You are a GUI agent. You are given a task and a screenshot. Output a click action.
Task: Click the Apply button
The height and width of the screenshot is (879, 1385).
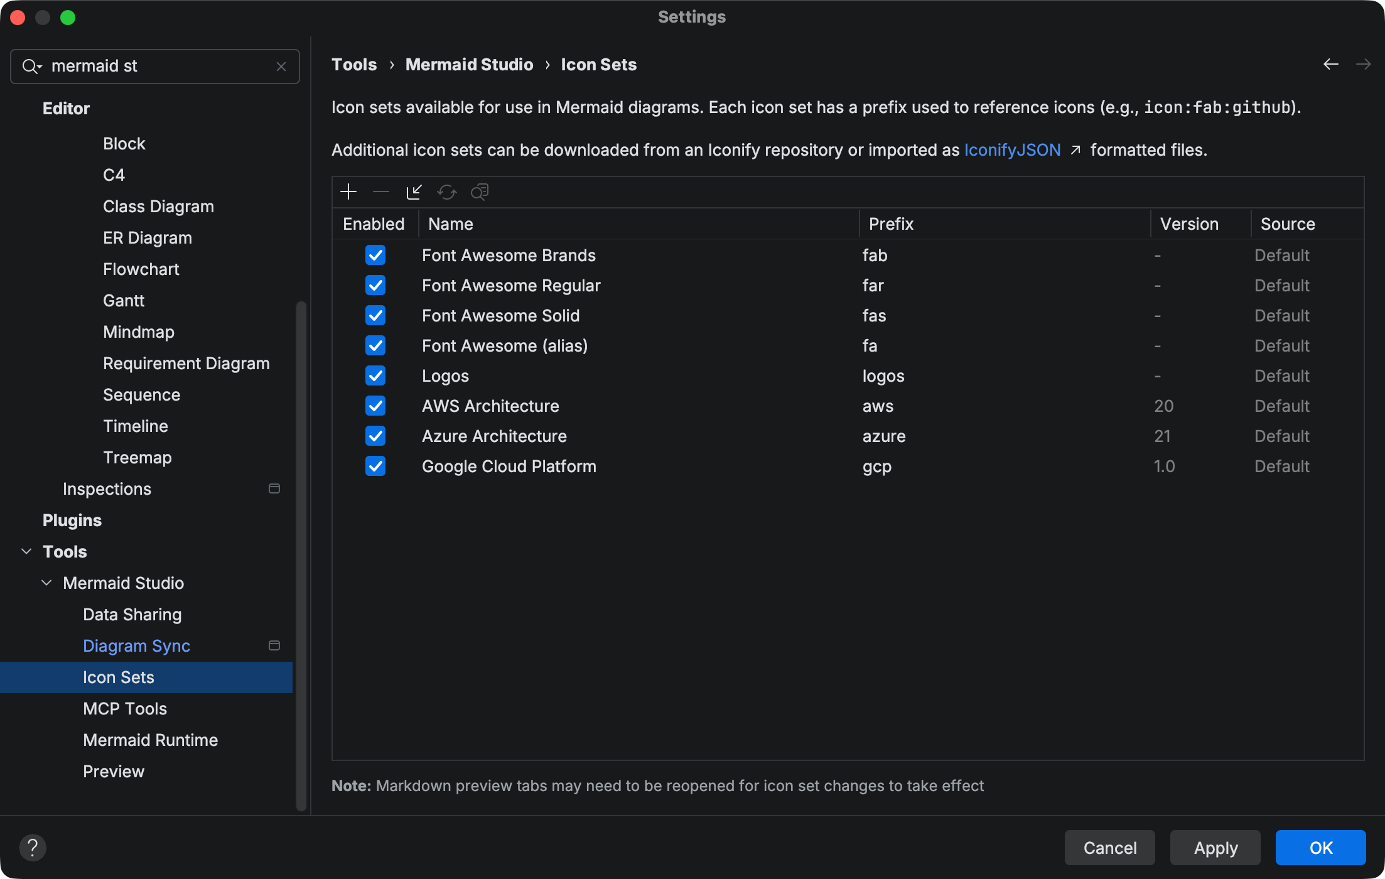(x=1215, y=848)
